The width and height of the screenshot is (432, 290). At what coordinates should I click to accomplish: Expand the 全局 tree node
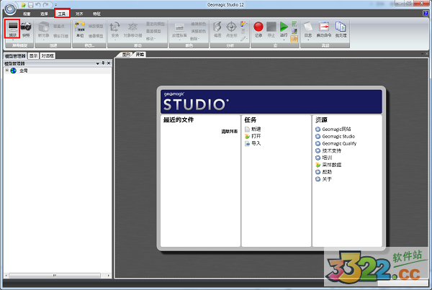pyautogui.click(x=7, y=71)
